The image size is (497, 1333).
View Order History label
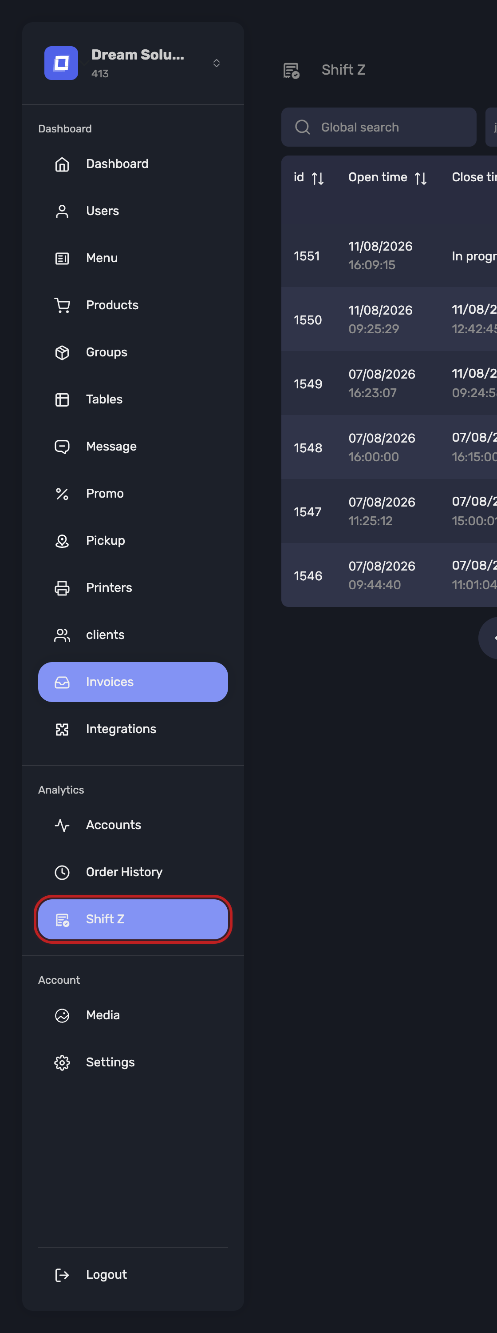[x=124, y=872]
